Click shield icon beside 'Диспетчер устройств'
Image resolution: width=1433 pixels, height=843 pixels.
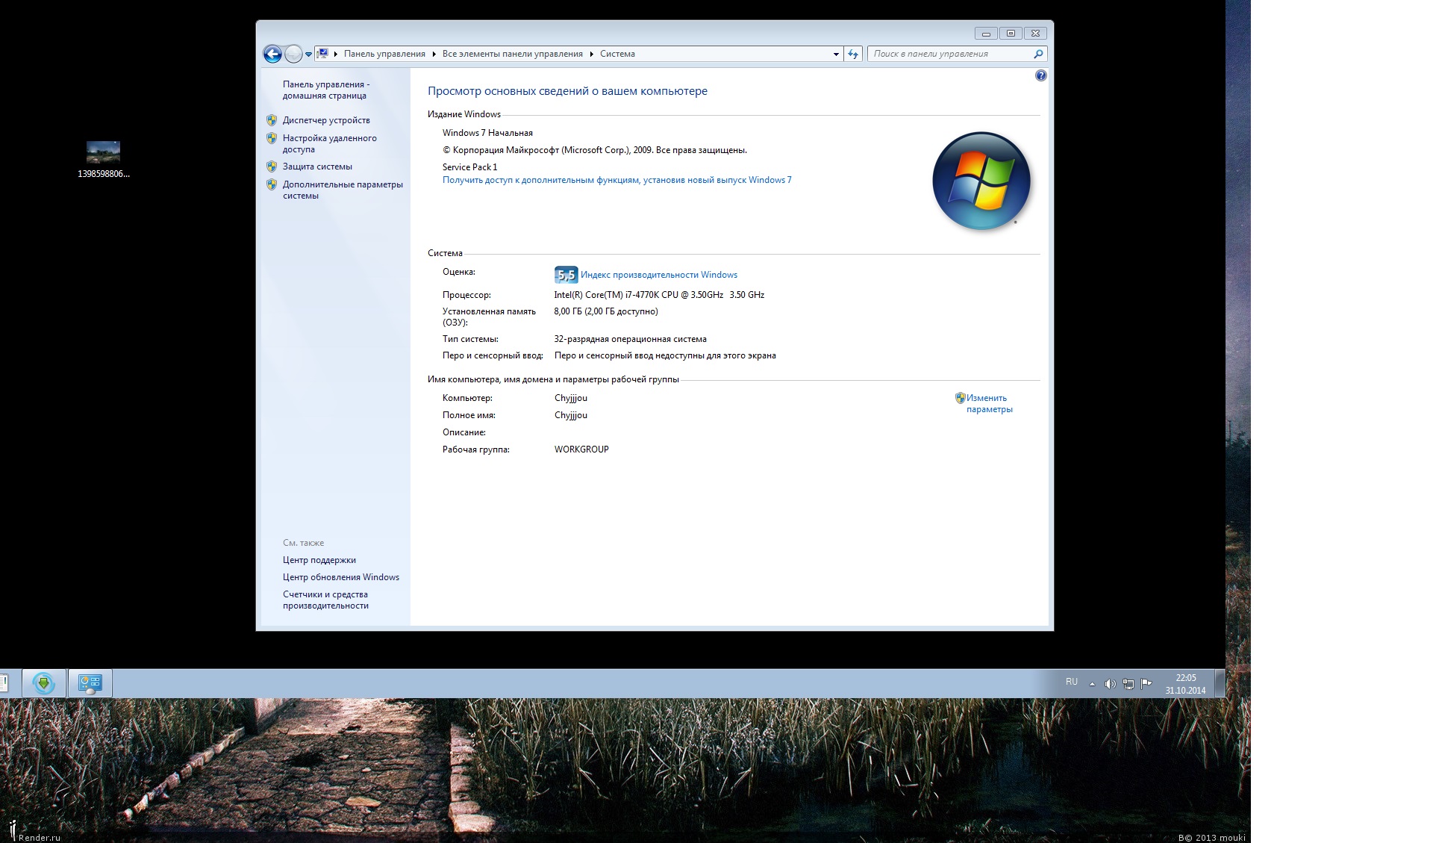[272, 119]
